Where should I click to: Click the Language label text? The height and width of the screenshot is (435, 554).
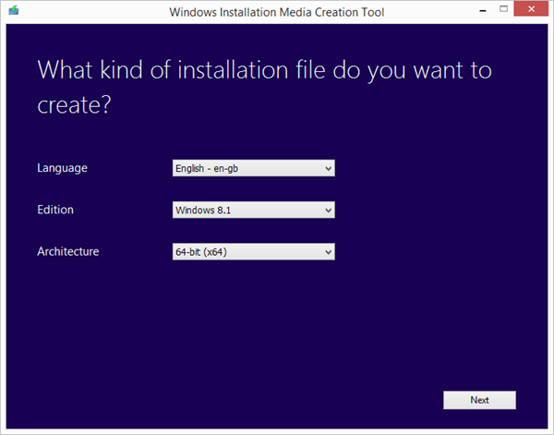pyautogui.click(x=62, y=168)
